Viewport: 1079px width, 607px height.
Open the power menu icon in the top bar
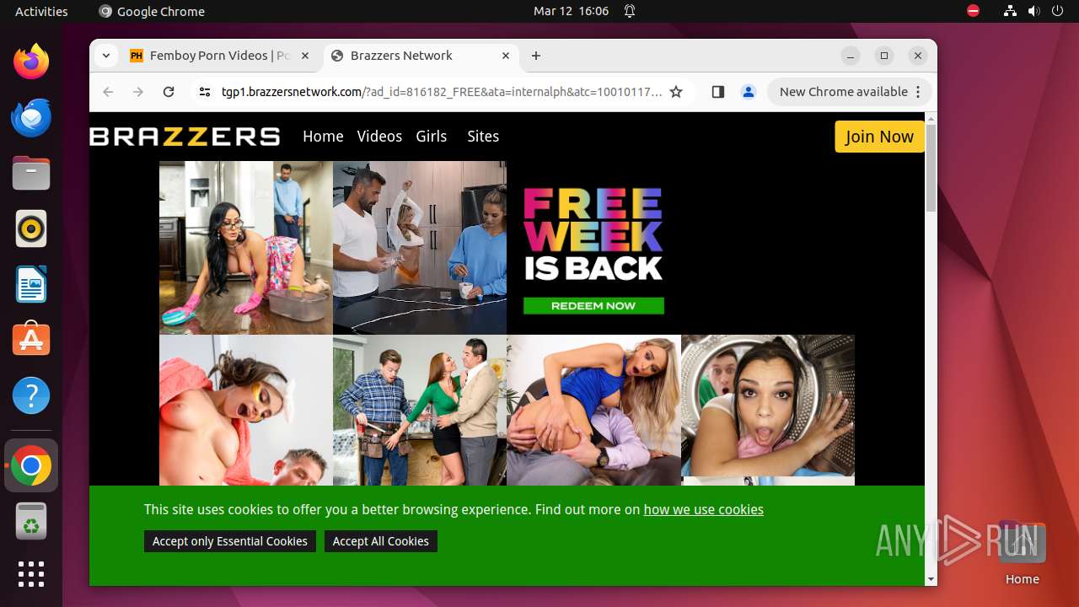(1058, 11)
